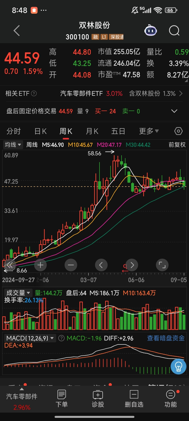Open 汽车零部件ETF 3.01% link

[x=91, y=93]
